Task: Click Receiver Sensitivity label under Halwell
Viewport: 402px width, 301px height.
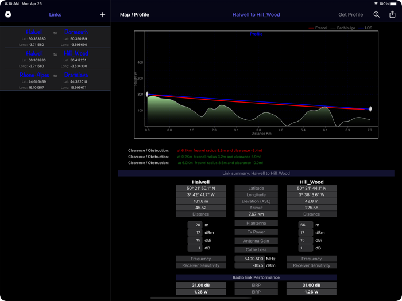Action: click(x=201, y=265)
